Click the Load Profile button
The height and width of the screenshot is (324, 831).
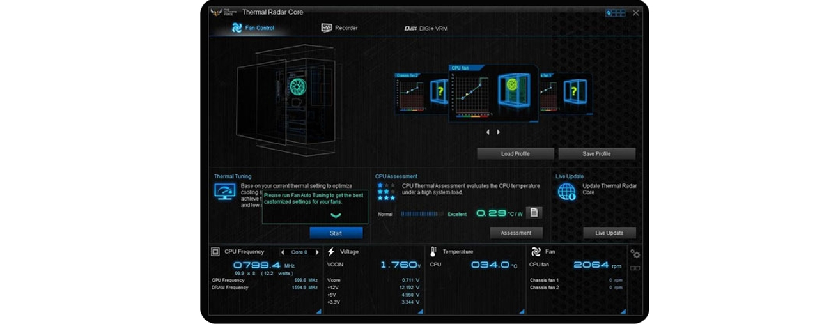(515, 154)
